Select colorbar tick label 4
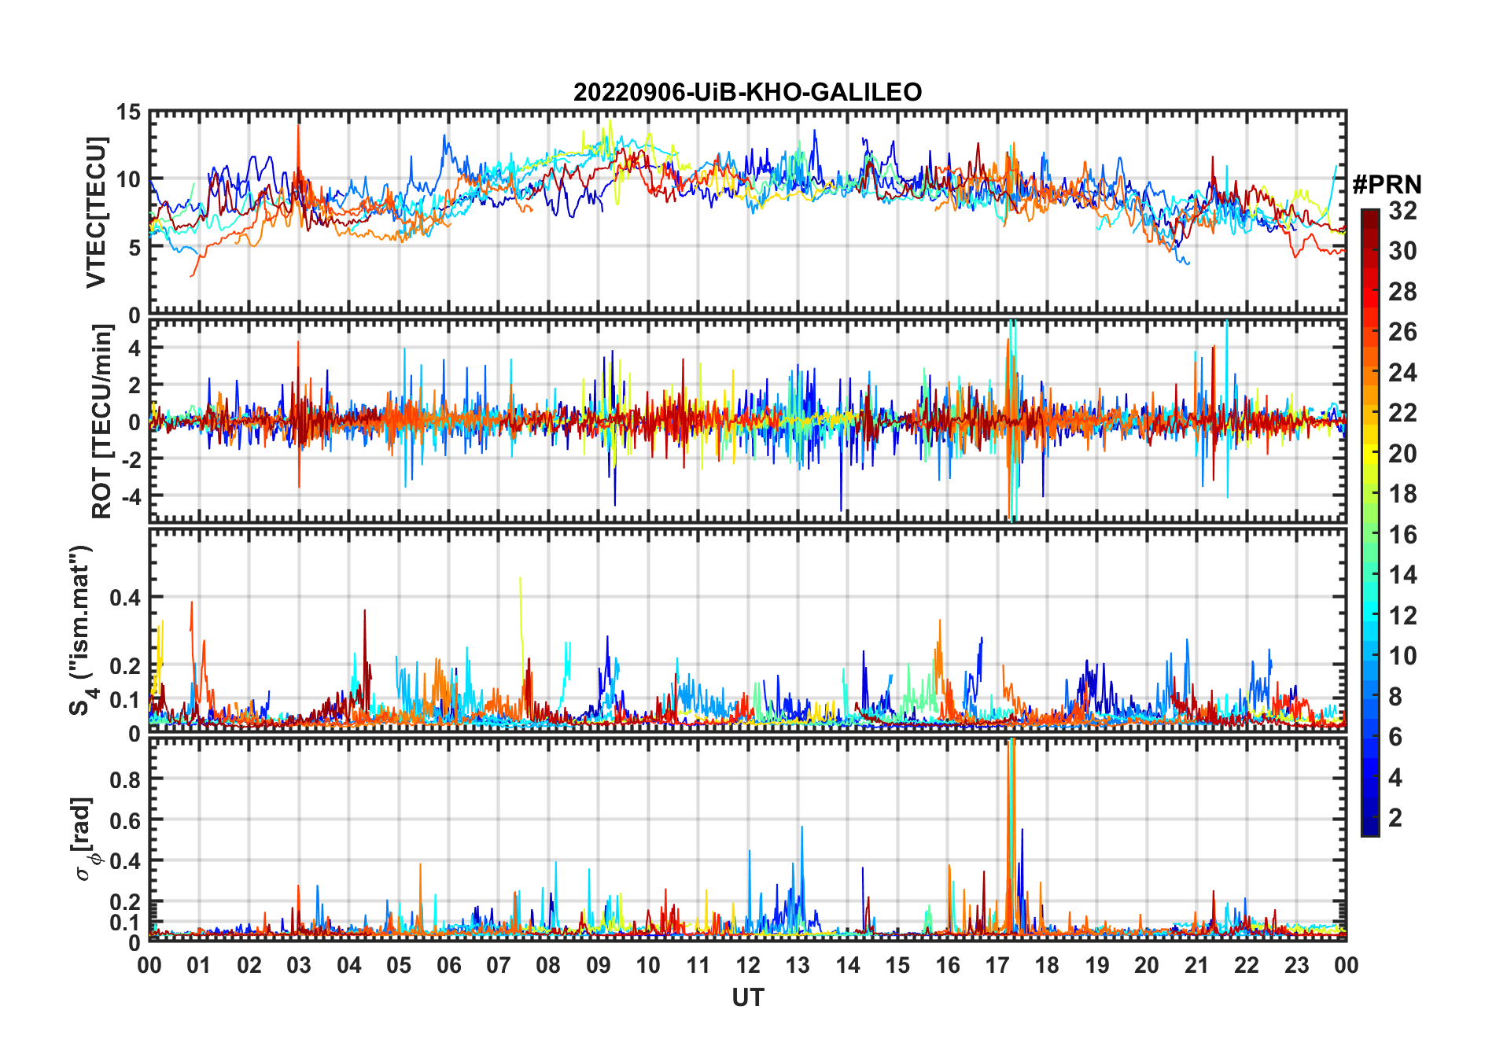1496x1046 pixels. [x=1395, y=778]
